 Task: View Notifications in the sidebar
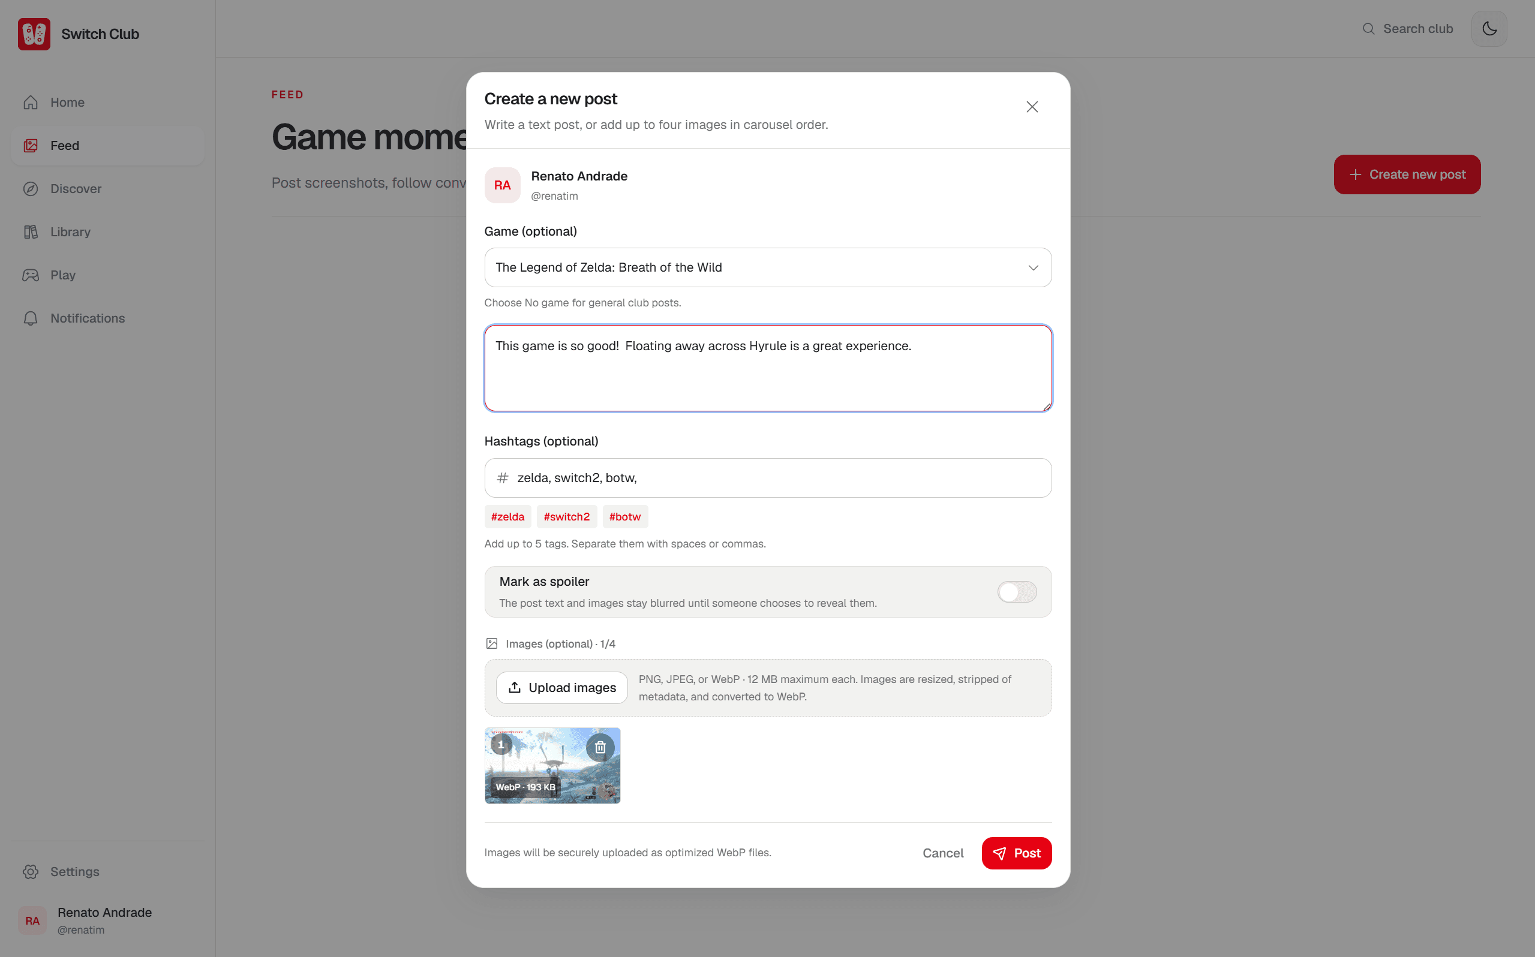[x=107, y=318]
